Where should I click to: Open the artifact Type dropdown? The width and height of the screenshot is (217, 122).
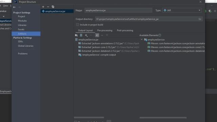(182, 11)
